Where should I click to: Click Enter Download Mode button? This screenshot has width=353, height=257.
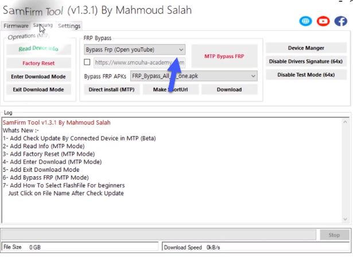(38, 77)
